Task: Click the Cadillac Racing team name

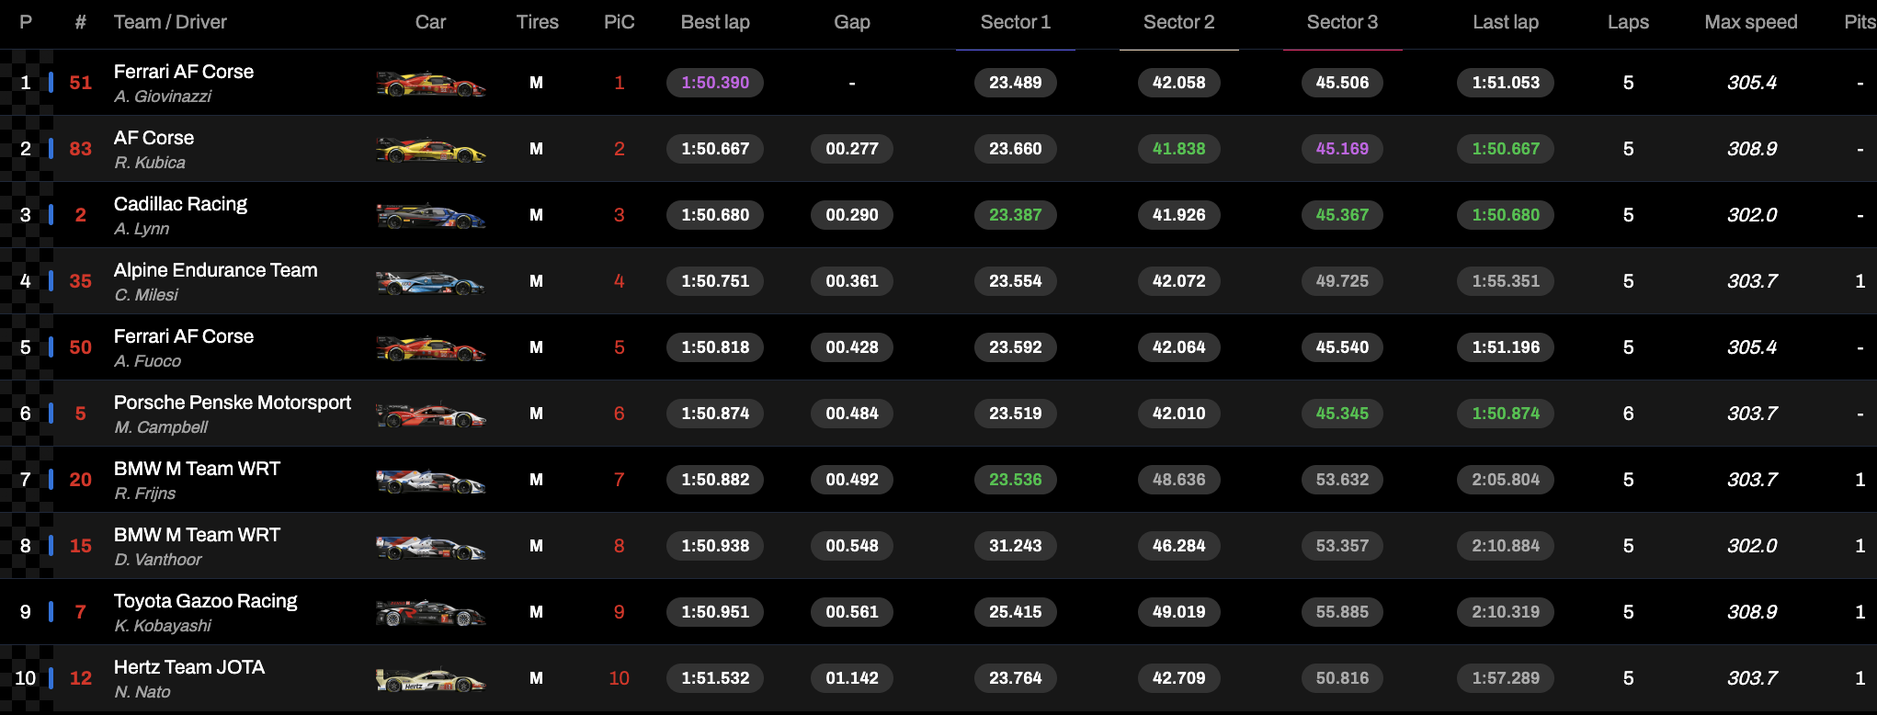Action: (181, 204)
